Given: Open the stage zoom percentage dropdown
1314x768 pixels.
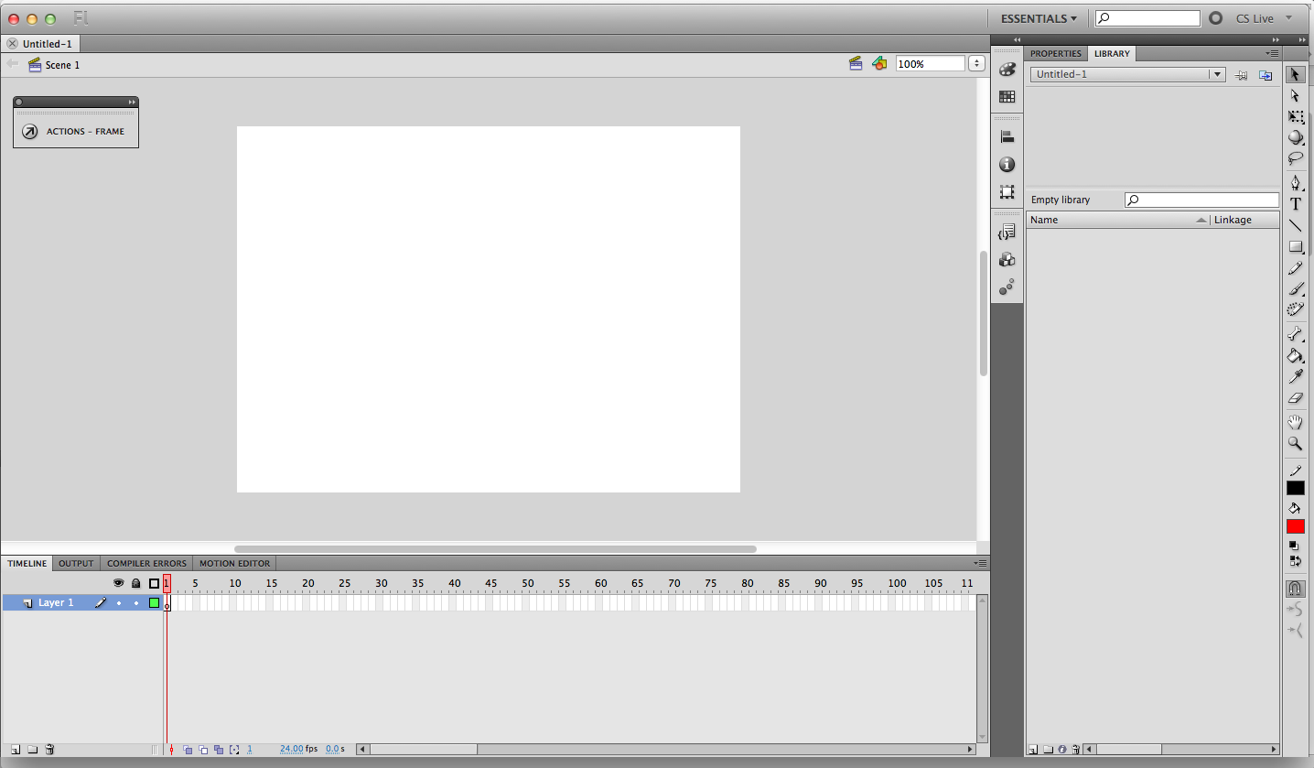Looking at the screenshot, I should point(976,64).
